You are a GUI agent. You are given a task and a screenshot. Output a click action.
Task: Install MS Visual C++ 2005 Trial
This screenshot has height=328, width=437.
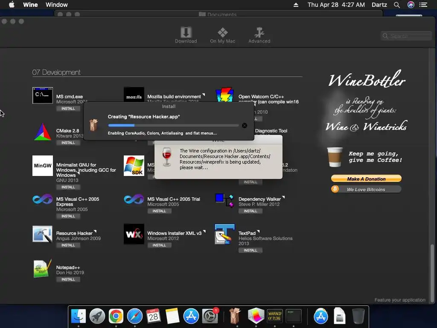(159, 211)
